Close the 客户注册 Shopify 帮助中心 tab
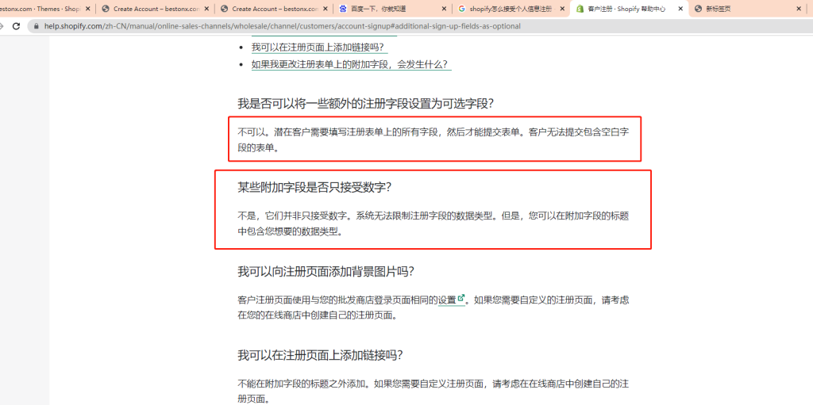Viewport: 813px width, 405px height. [x=680, y=9]
